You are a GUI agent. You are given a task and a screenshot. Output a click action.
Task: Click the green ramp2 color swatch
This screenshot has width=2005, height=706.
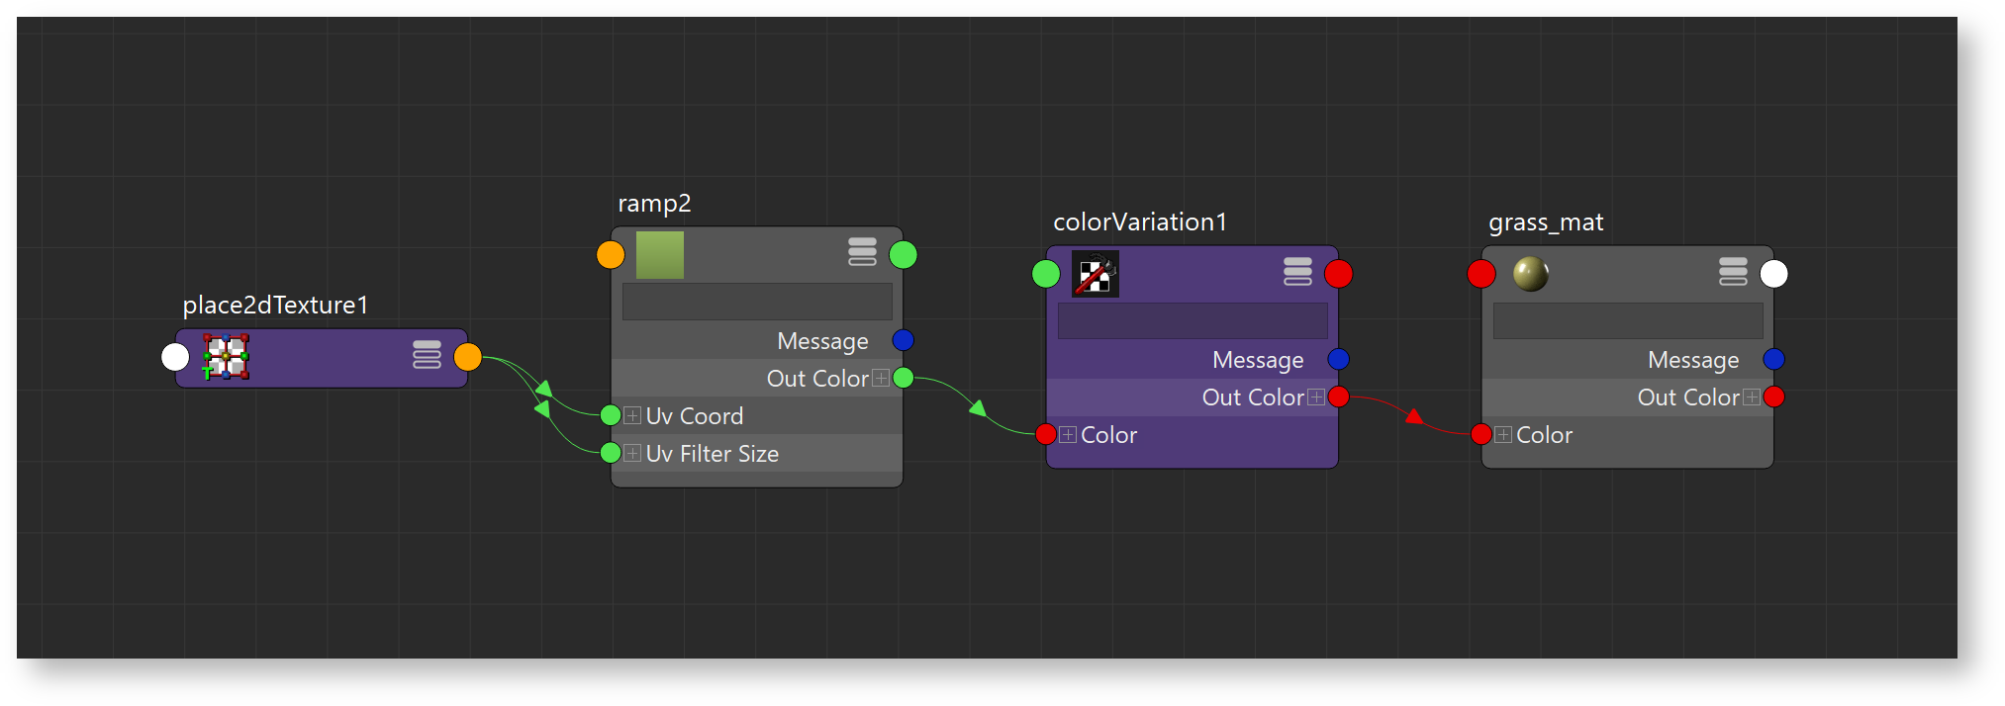pos(660,255)
